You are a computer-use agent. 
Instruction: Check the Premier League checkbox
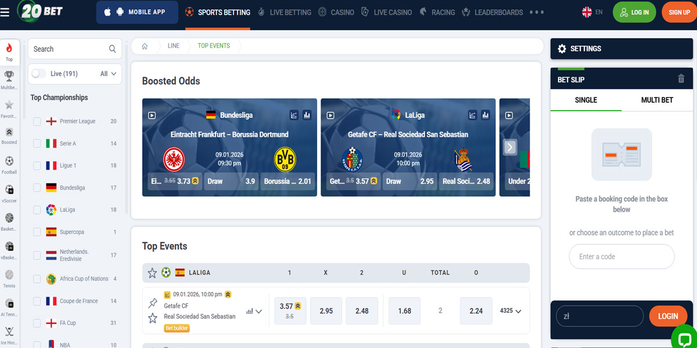click(x=37, y=121)
